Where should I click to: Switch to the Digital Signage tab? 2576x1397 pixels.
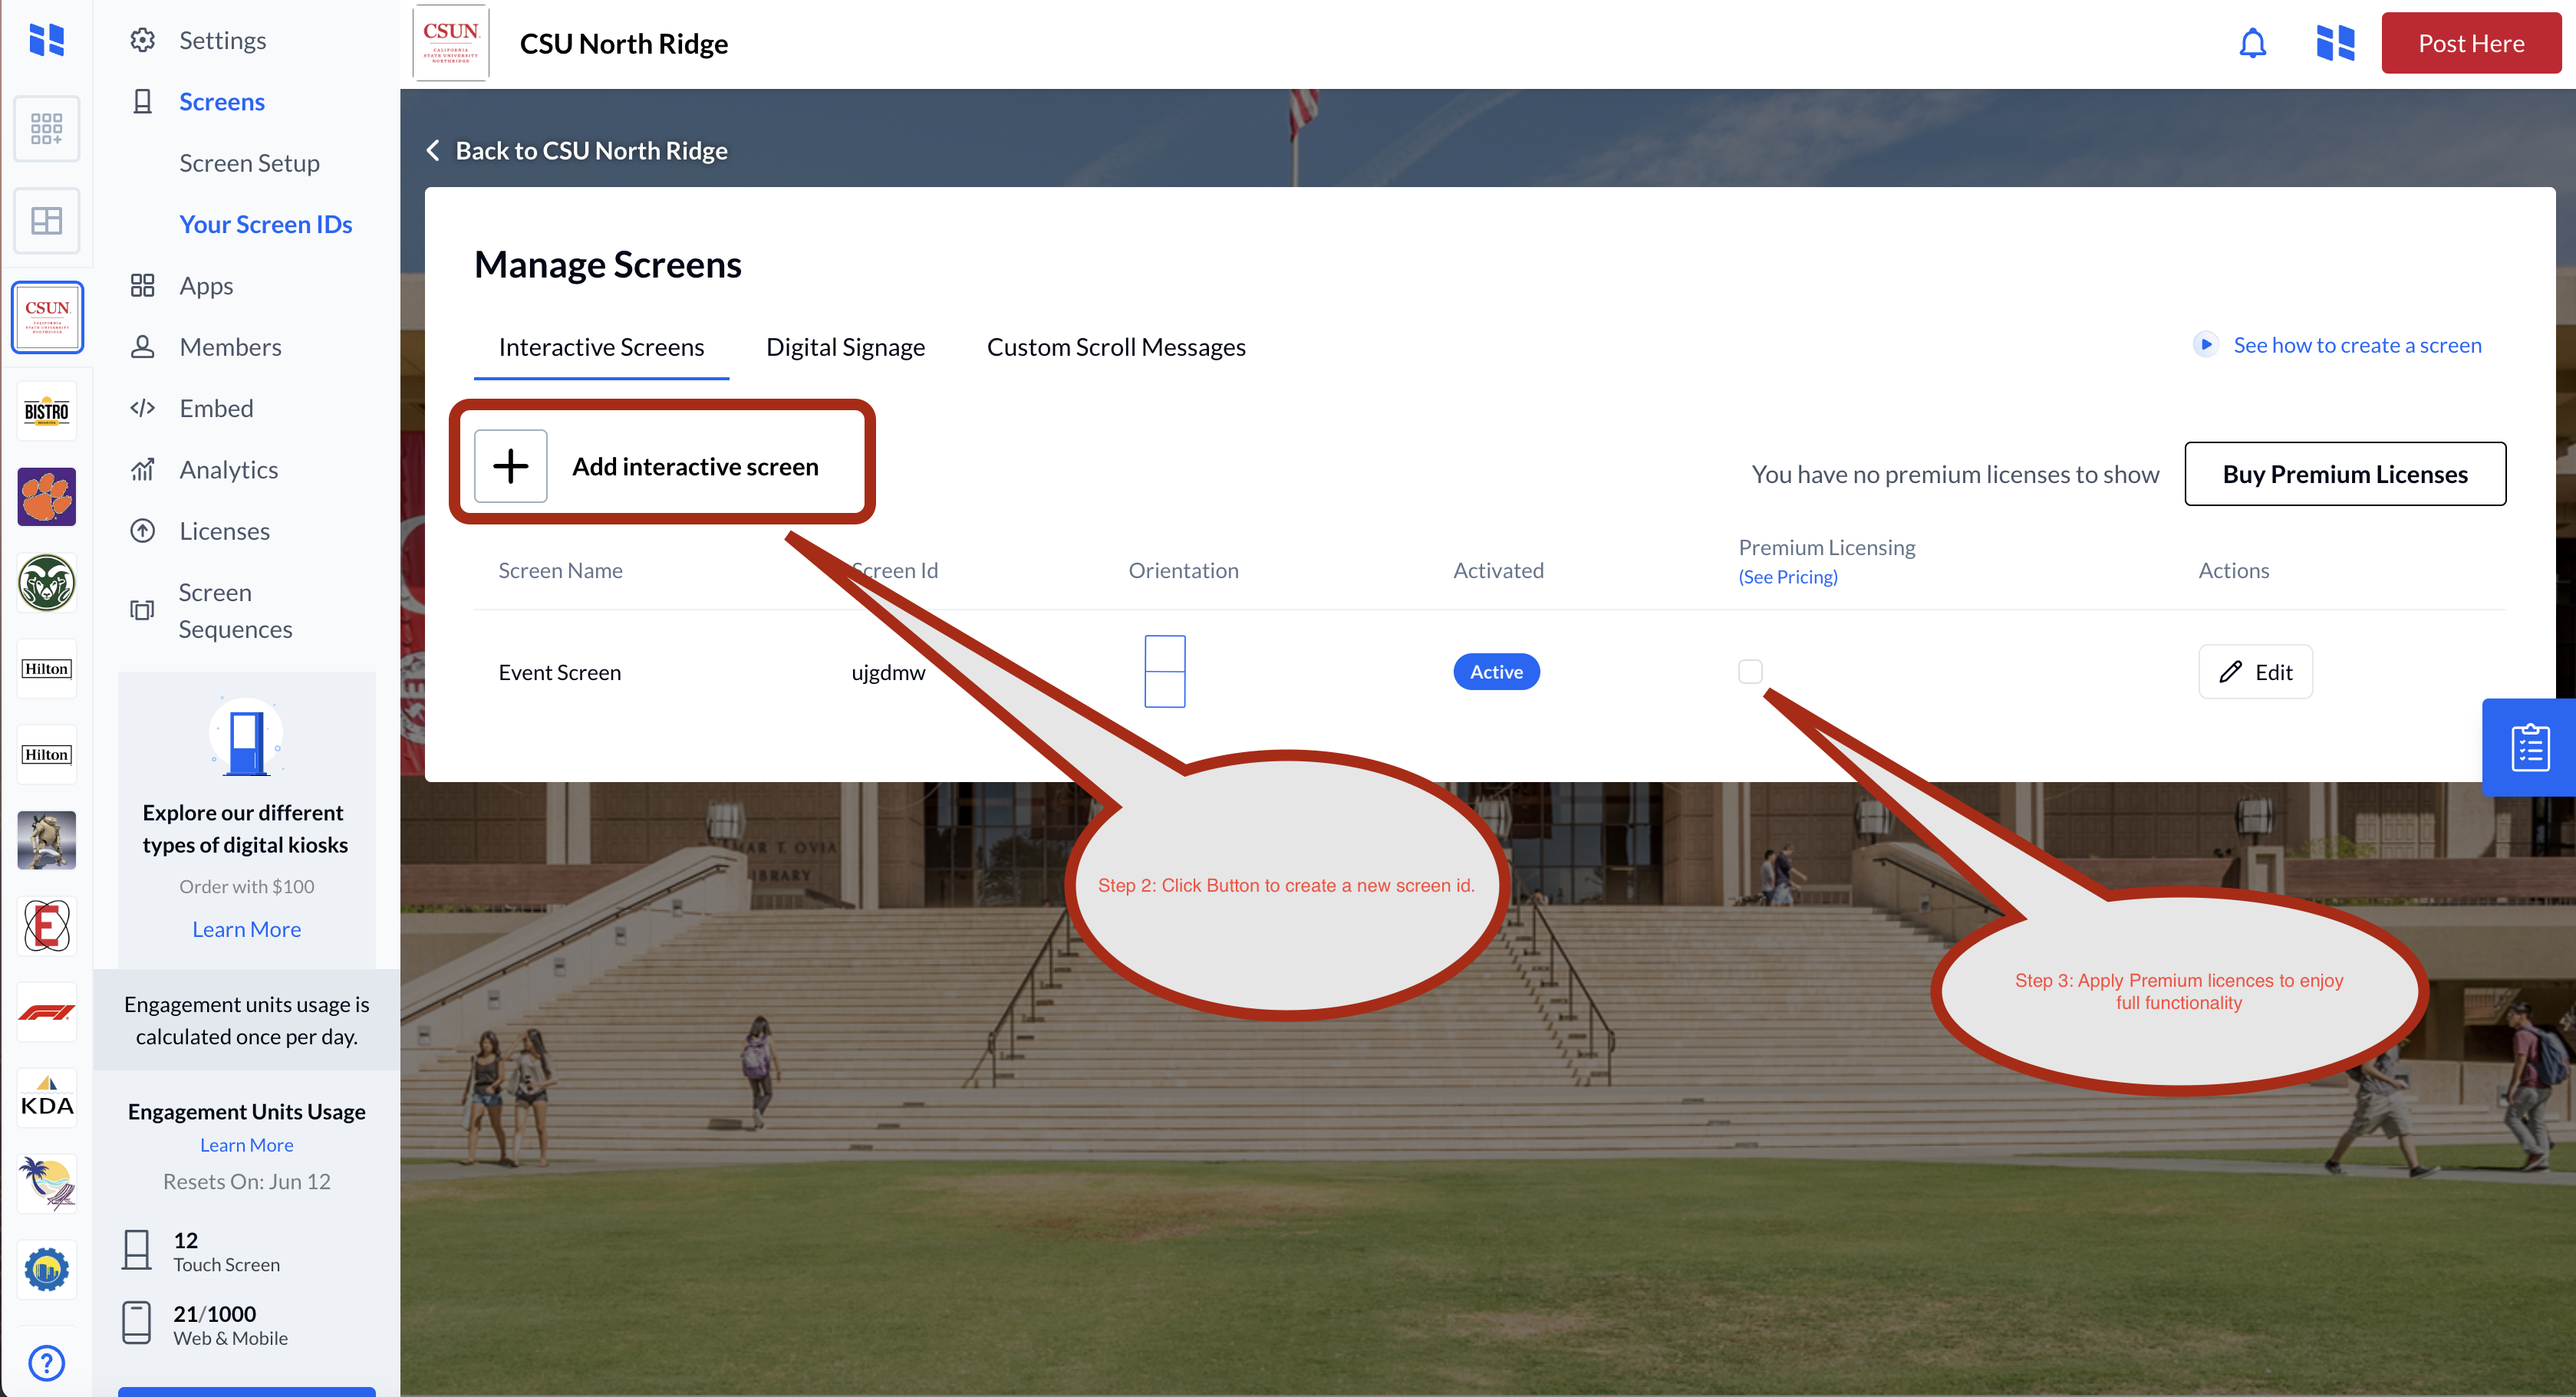tap(845, 347)
